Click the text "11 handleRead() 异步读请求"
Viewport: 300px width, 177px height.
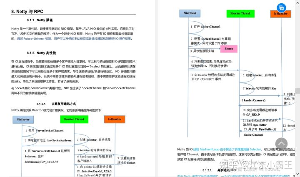coord(260,121)
